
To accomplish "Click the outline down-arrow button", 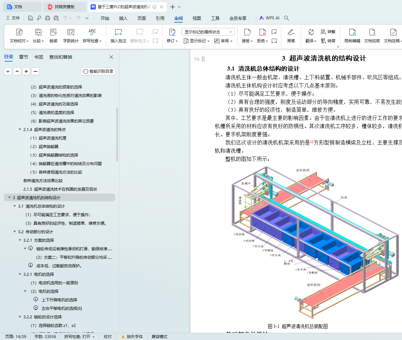I will click(8, 71).
